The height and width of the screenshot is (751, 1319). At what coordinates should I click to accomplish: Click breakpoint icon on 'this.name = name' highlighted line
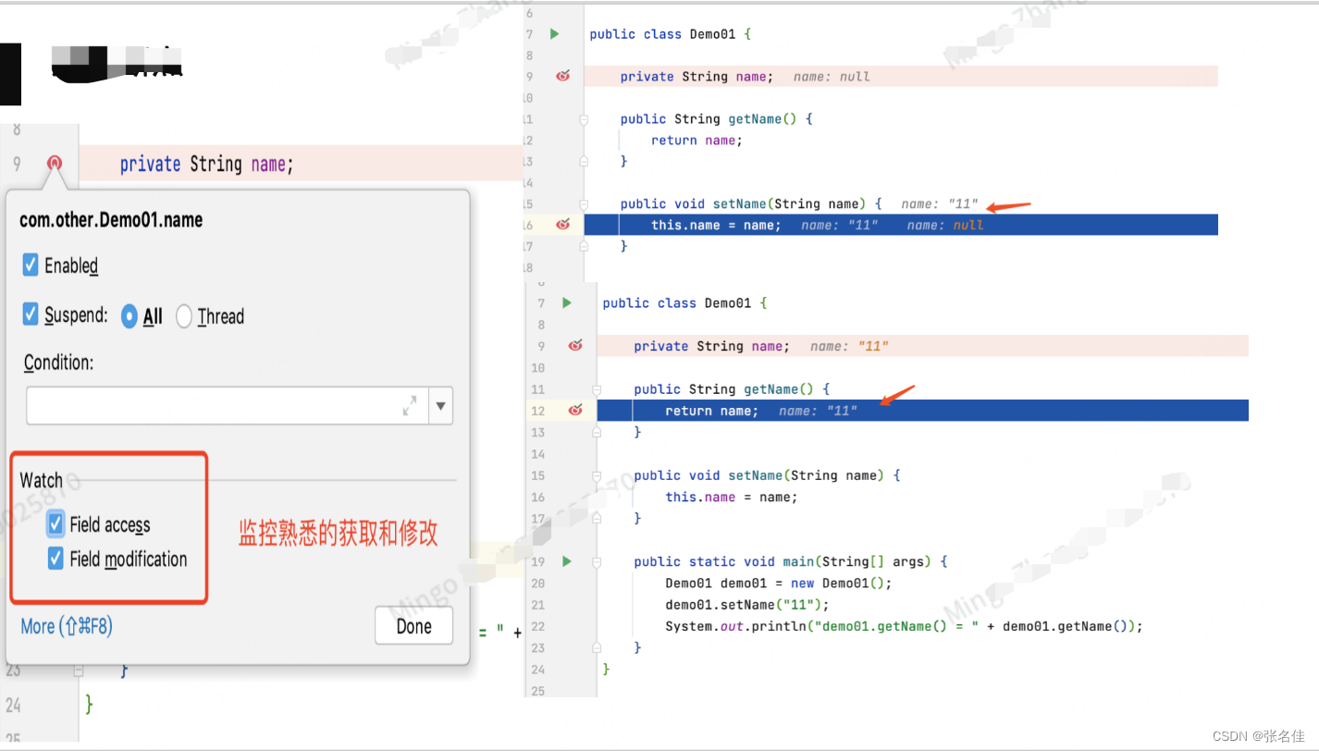pos(562,225)
